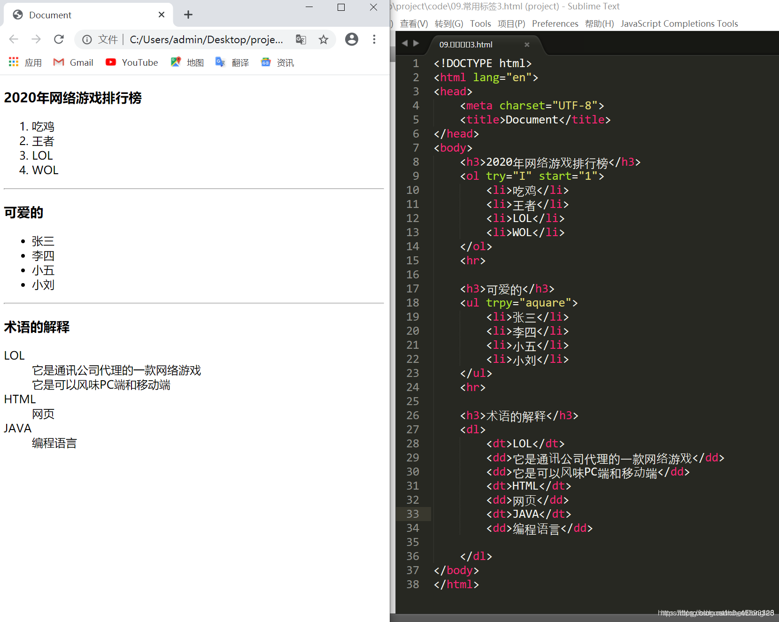The image size is (779, 622).
Task: Close the Document browser tab
Action: pyautogui.click(x=162, y=15)
